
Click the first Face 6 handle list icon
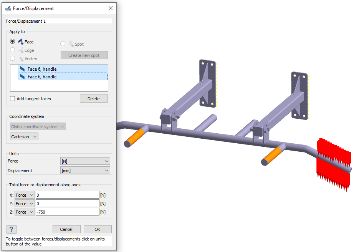[x=23, y=69]
